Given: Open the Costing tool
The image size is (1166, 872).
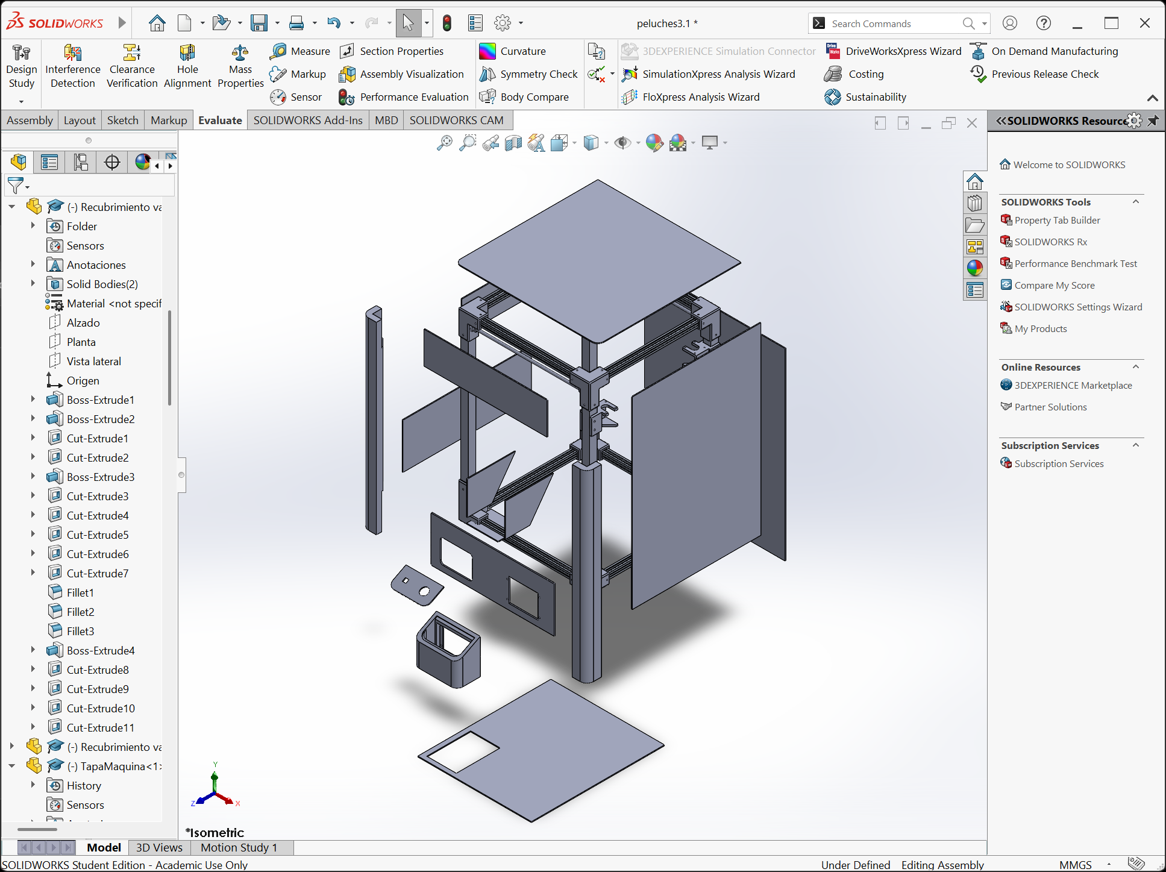Looking at the screenshot, I should [x=854, y=74].
